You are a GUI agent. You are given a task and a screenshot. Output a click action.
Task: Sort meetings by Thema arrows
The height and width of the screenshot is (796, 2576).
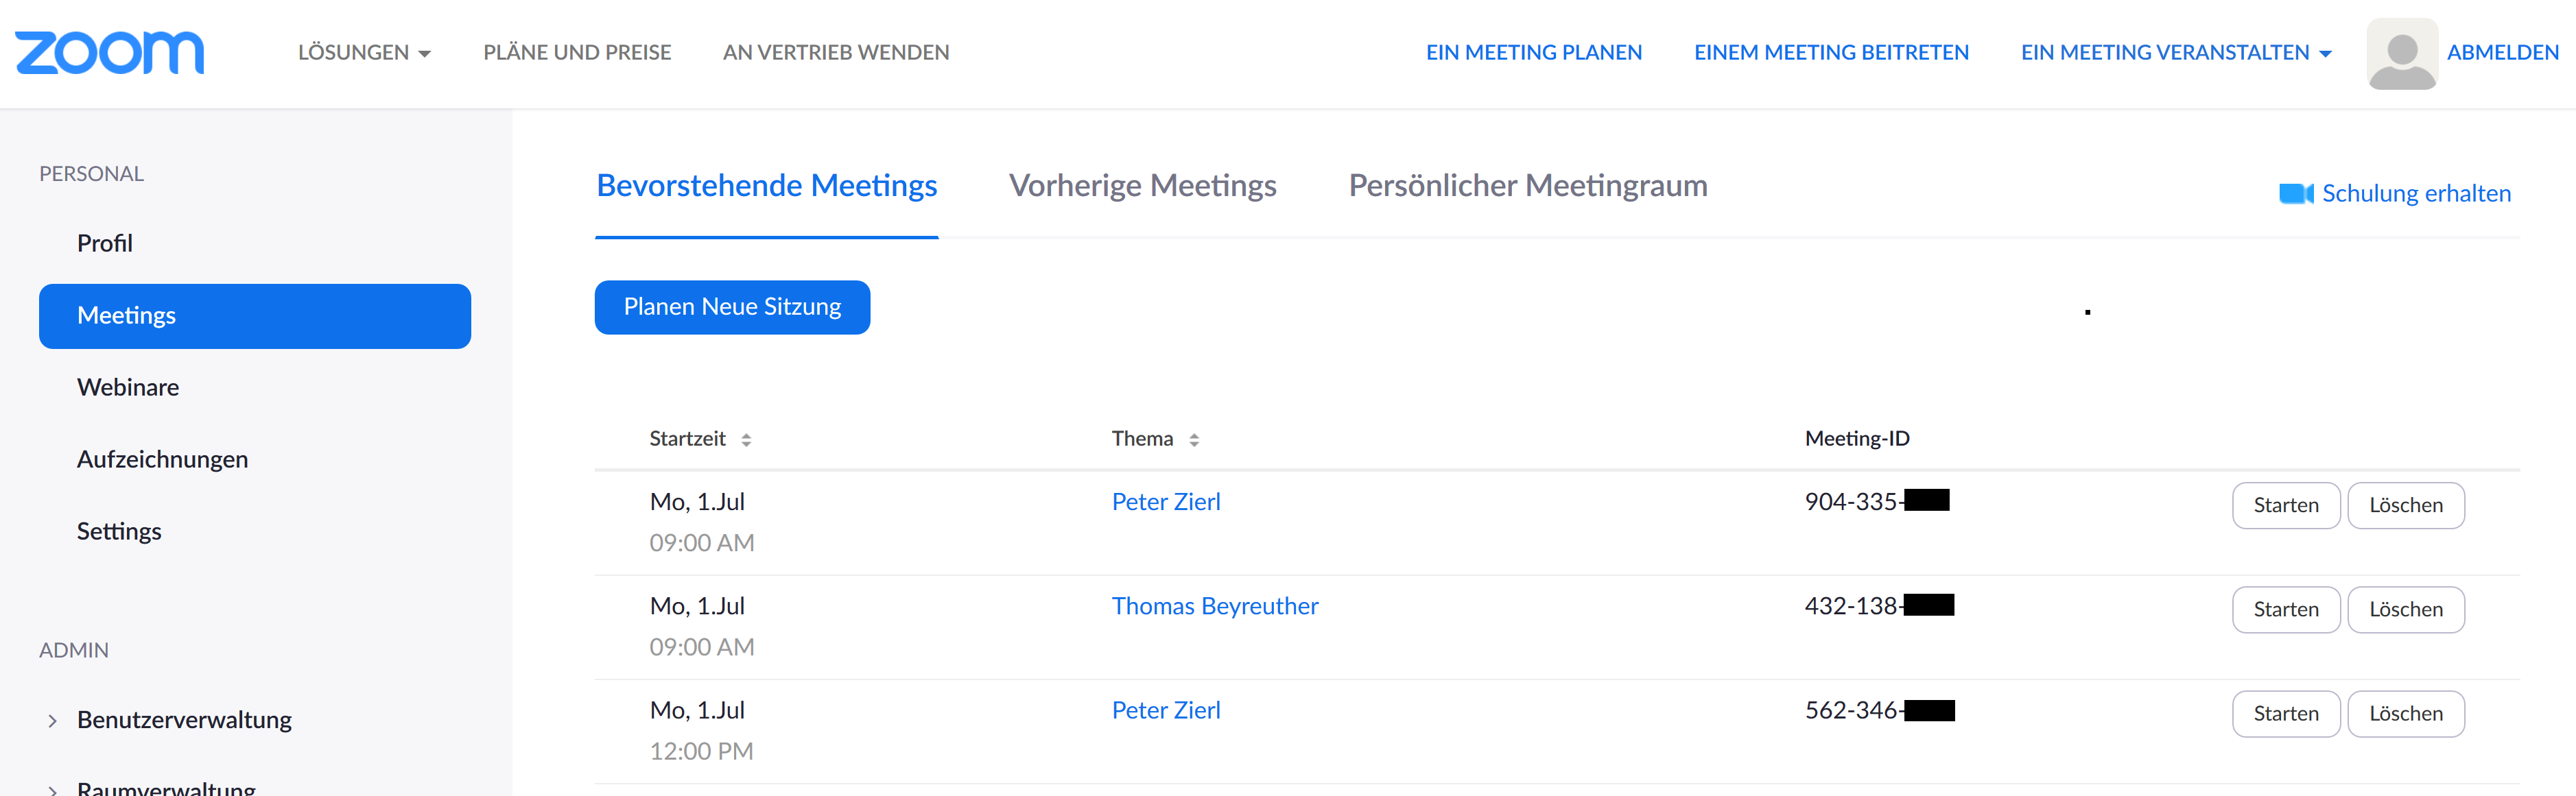[1194, 440]
